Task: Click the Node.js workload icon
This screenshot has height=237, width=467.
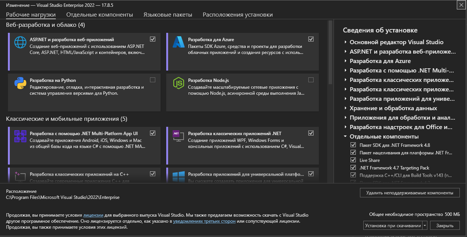Action: point(178,83)
